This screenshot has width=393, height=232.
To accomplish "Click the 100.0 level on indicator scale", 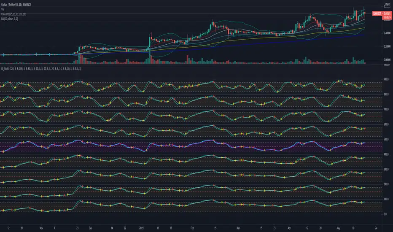I will point(386,199).
